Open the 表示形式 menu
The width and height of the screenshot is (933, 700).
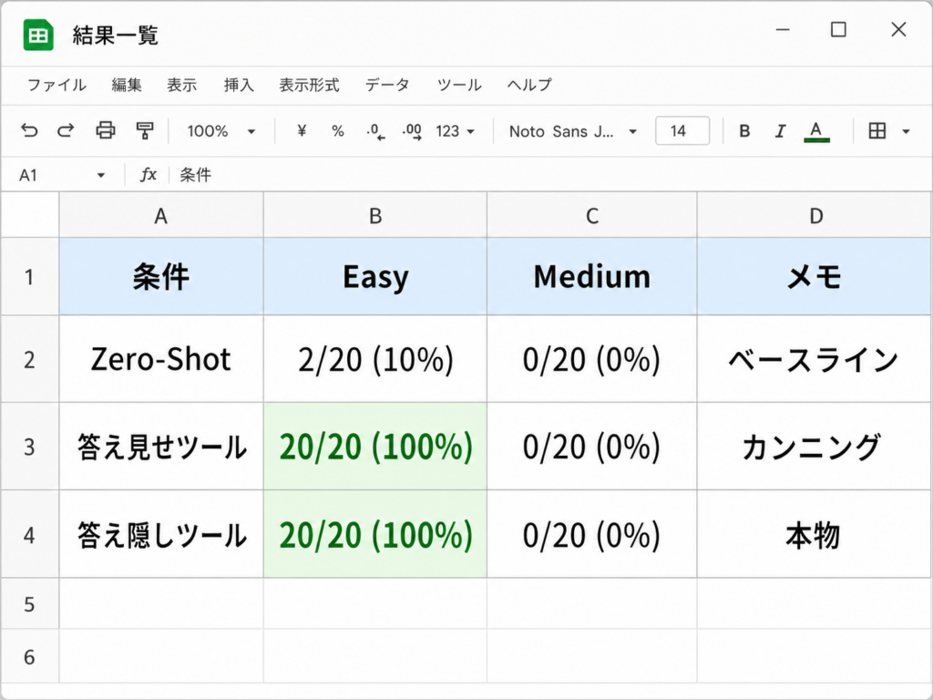309,85
